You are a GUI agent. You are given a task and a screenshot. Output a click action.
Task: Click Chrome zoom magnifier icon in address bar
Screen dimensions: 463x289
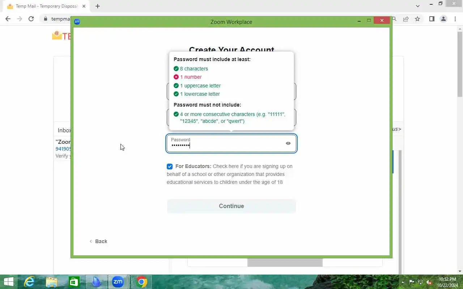394,19
